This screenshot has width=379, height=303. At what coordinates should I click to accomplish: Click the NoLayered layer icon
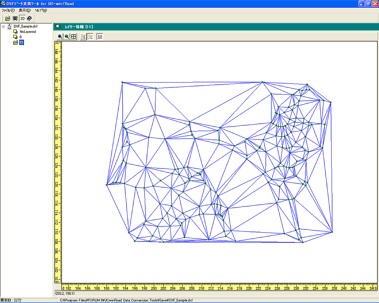coord(16,32)
